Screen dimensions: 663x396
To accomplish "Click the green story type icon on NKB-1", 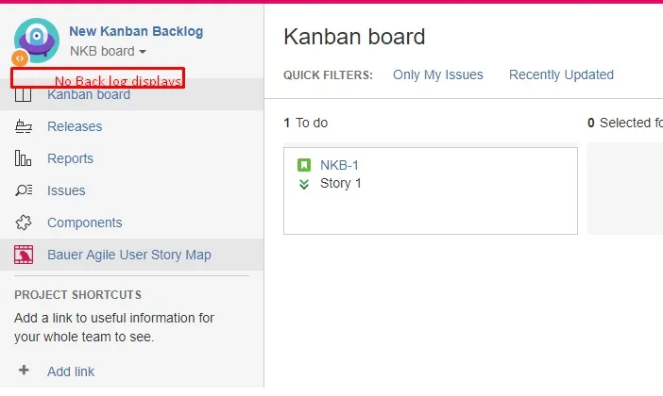I will 304,166.
